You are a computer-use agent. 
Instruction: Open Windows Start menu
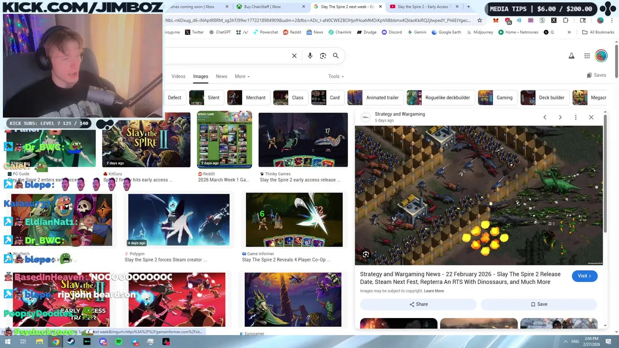[7, 342]
